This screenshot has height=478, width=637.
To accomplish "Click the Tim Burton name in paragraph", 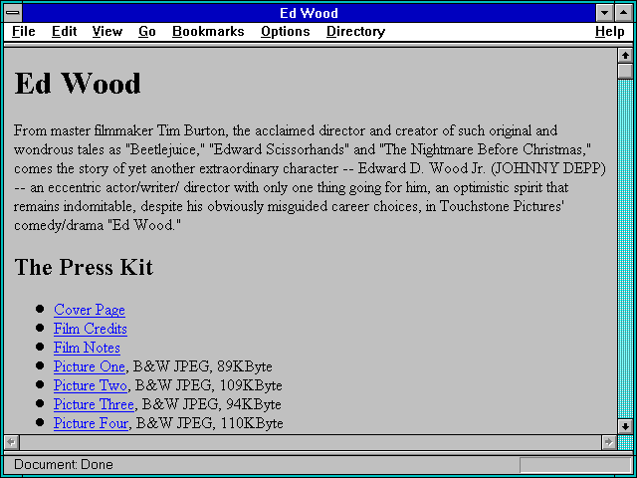I will point(190,130).
